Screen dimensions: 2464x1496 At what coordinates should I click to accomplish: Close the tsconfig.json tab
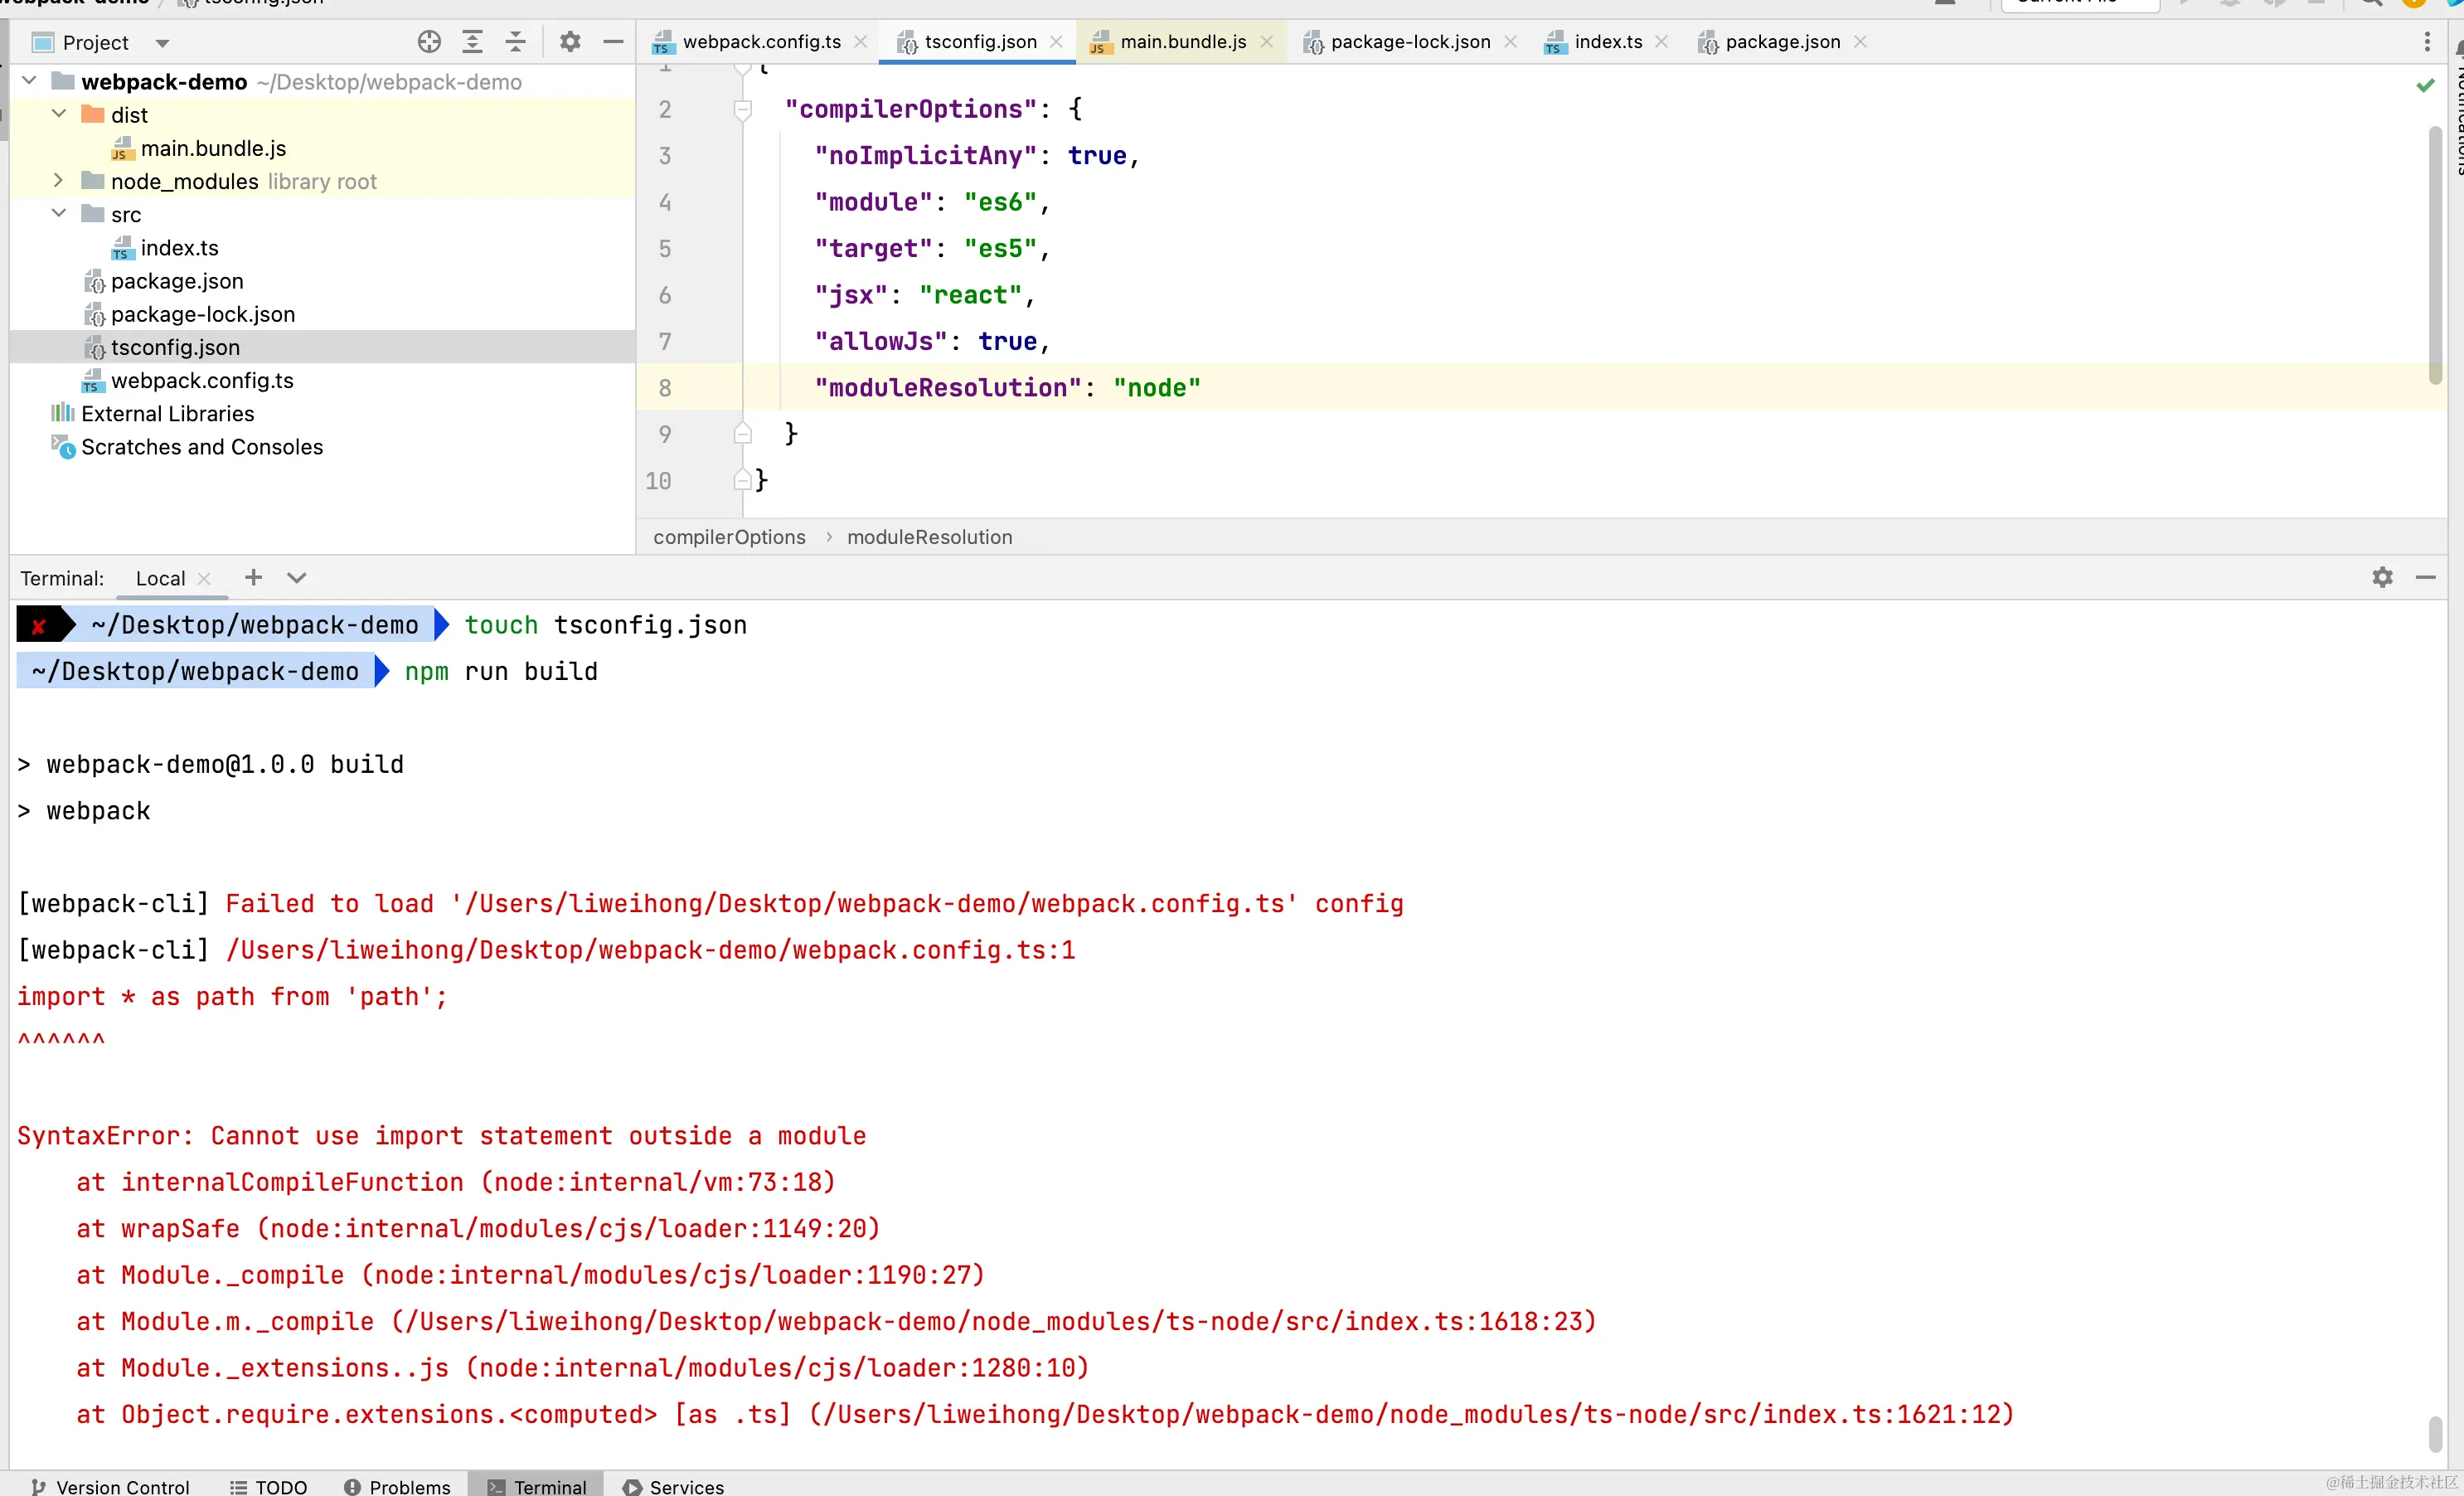[1057, 42]
